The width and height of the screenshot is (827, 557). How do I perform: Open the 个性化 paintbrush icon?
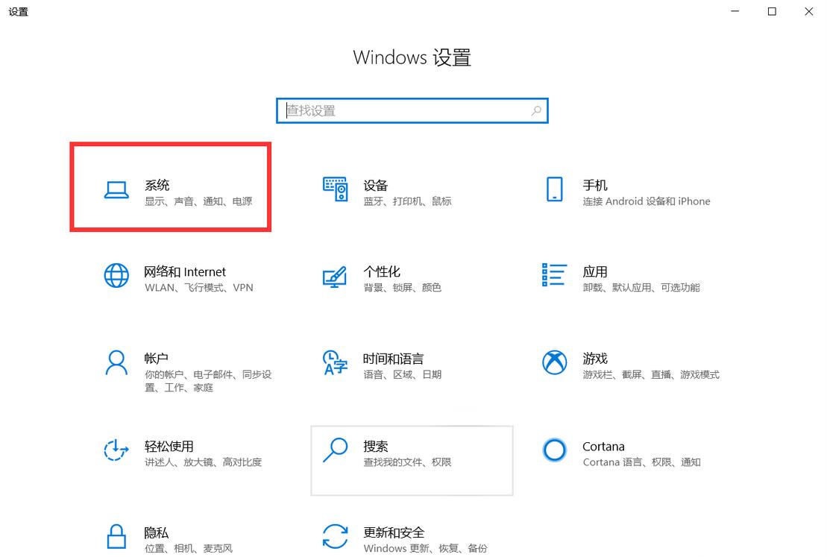[x=335, y=277]
